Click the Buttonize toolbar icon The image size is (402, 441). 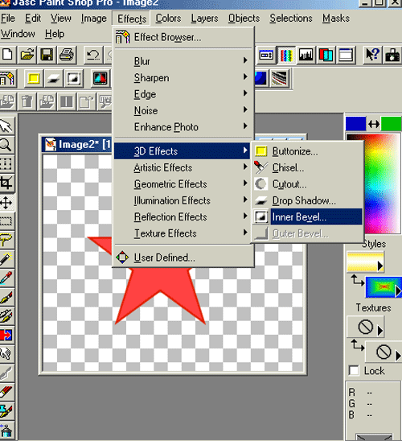pos(34,79)
